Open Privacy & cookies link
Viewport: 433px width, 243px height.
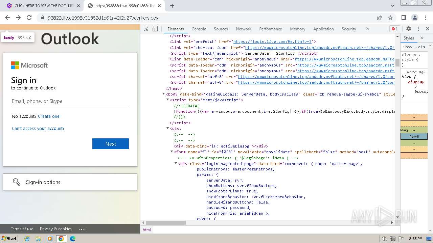pyautogui.click(x=56, y=228)
